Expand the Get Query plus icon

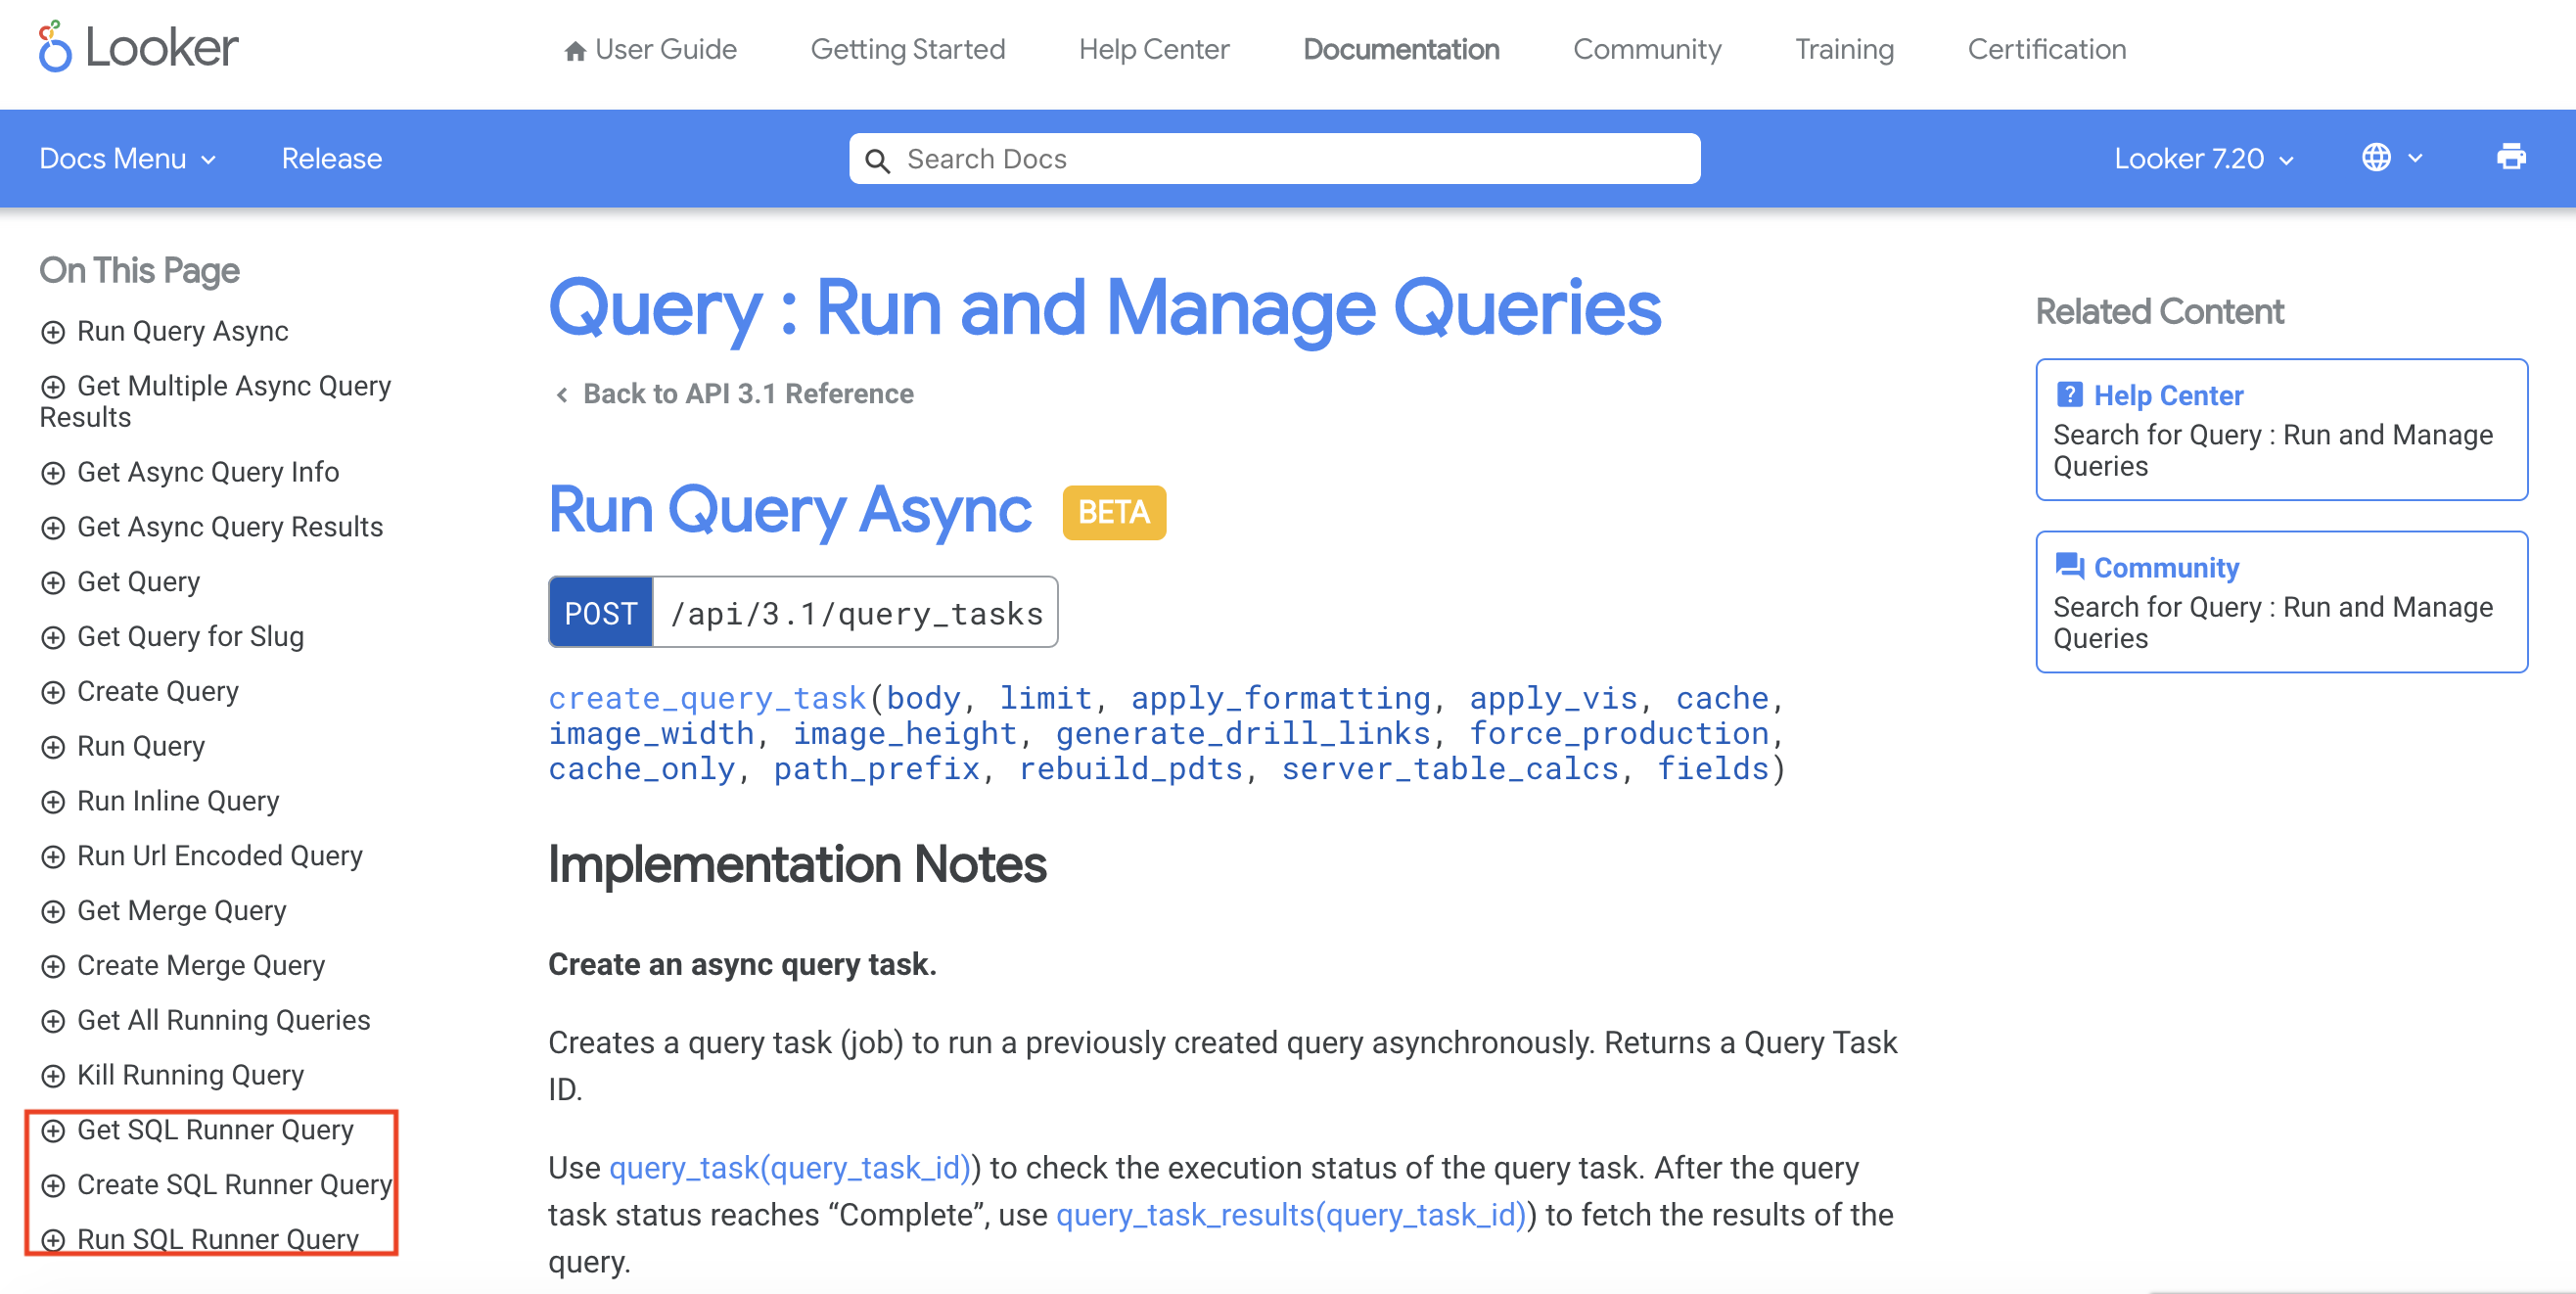[53, 583]
